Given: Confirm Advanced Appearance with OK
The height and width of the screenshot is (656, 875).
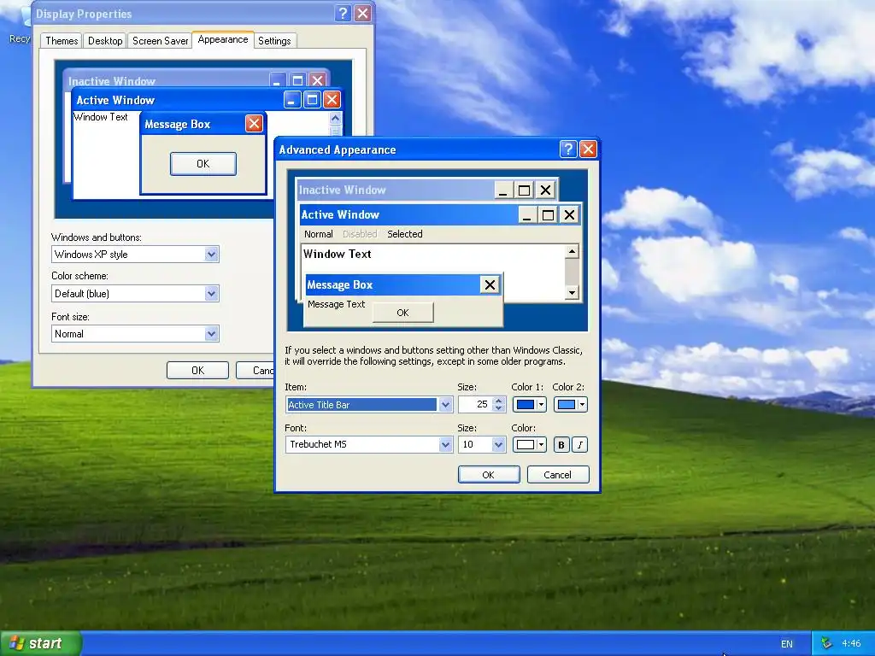Looking at the screenshot, I should [x=488, y=475].
